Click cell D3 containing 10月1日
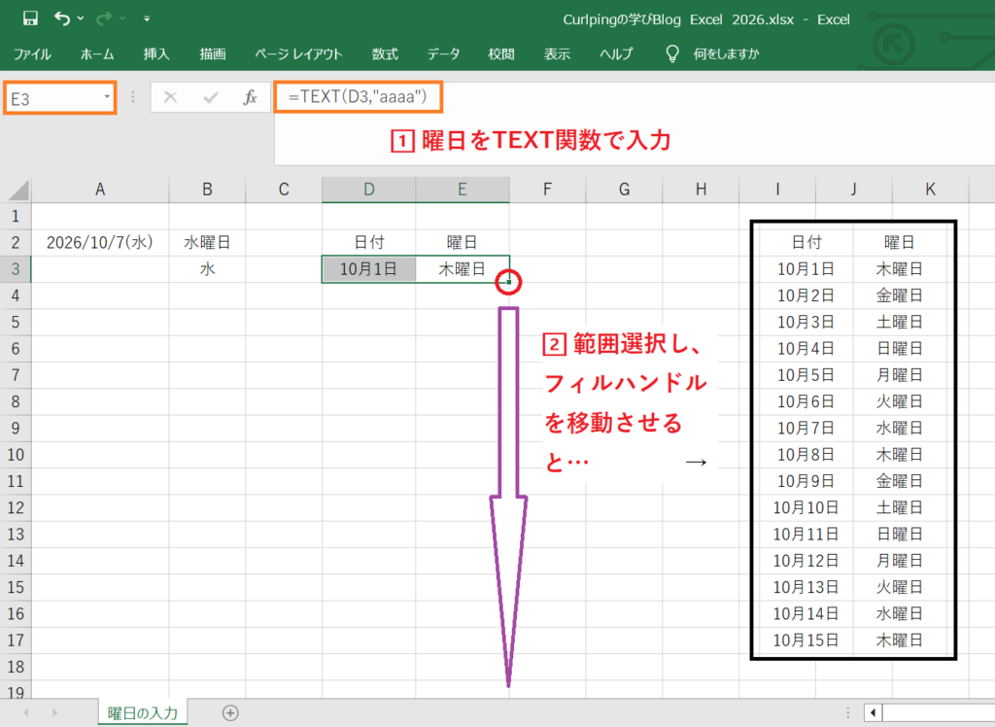This screenshot has width=995, height=727. pos(368,269)
